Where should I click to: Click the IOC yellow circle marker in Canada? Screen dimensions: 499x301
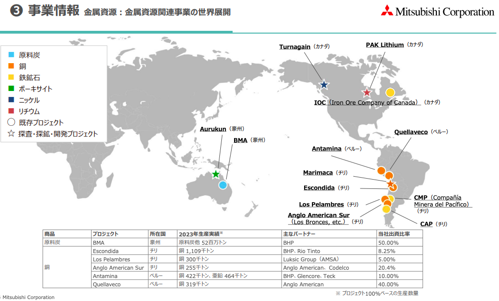(x=390, y=93)
